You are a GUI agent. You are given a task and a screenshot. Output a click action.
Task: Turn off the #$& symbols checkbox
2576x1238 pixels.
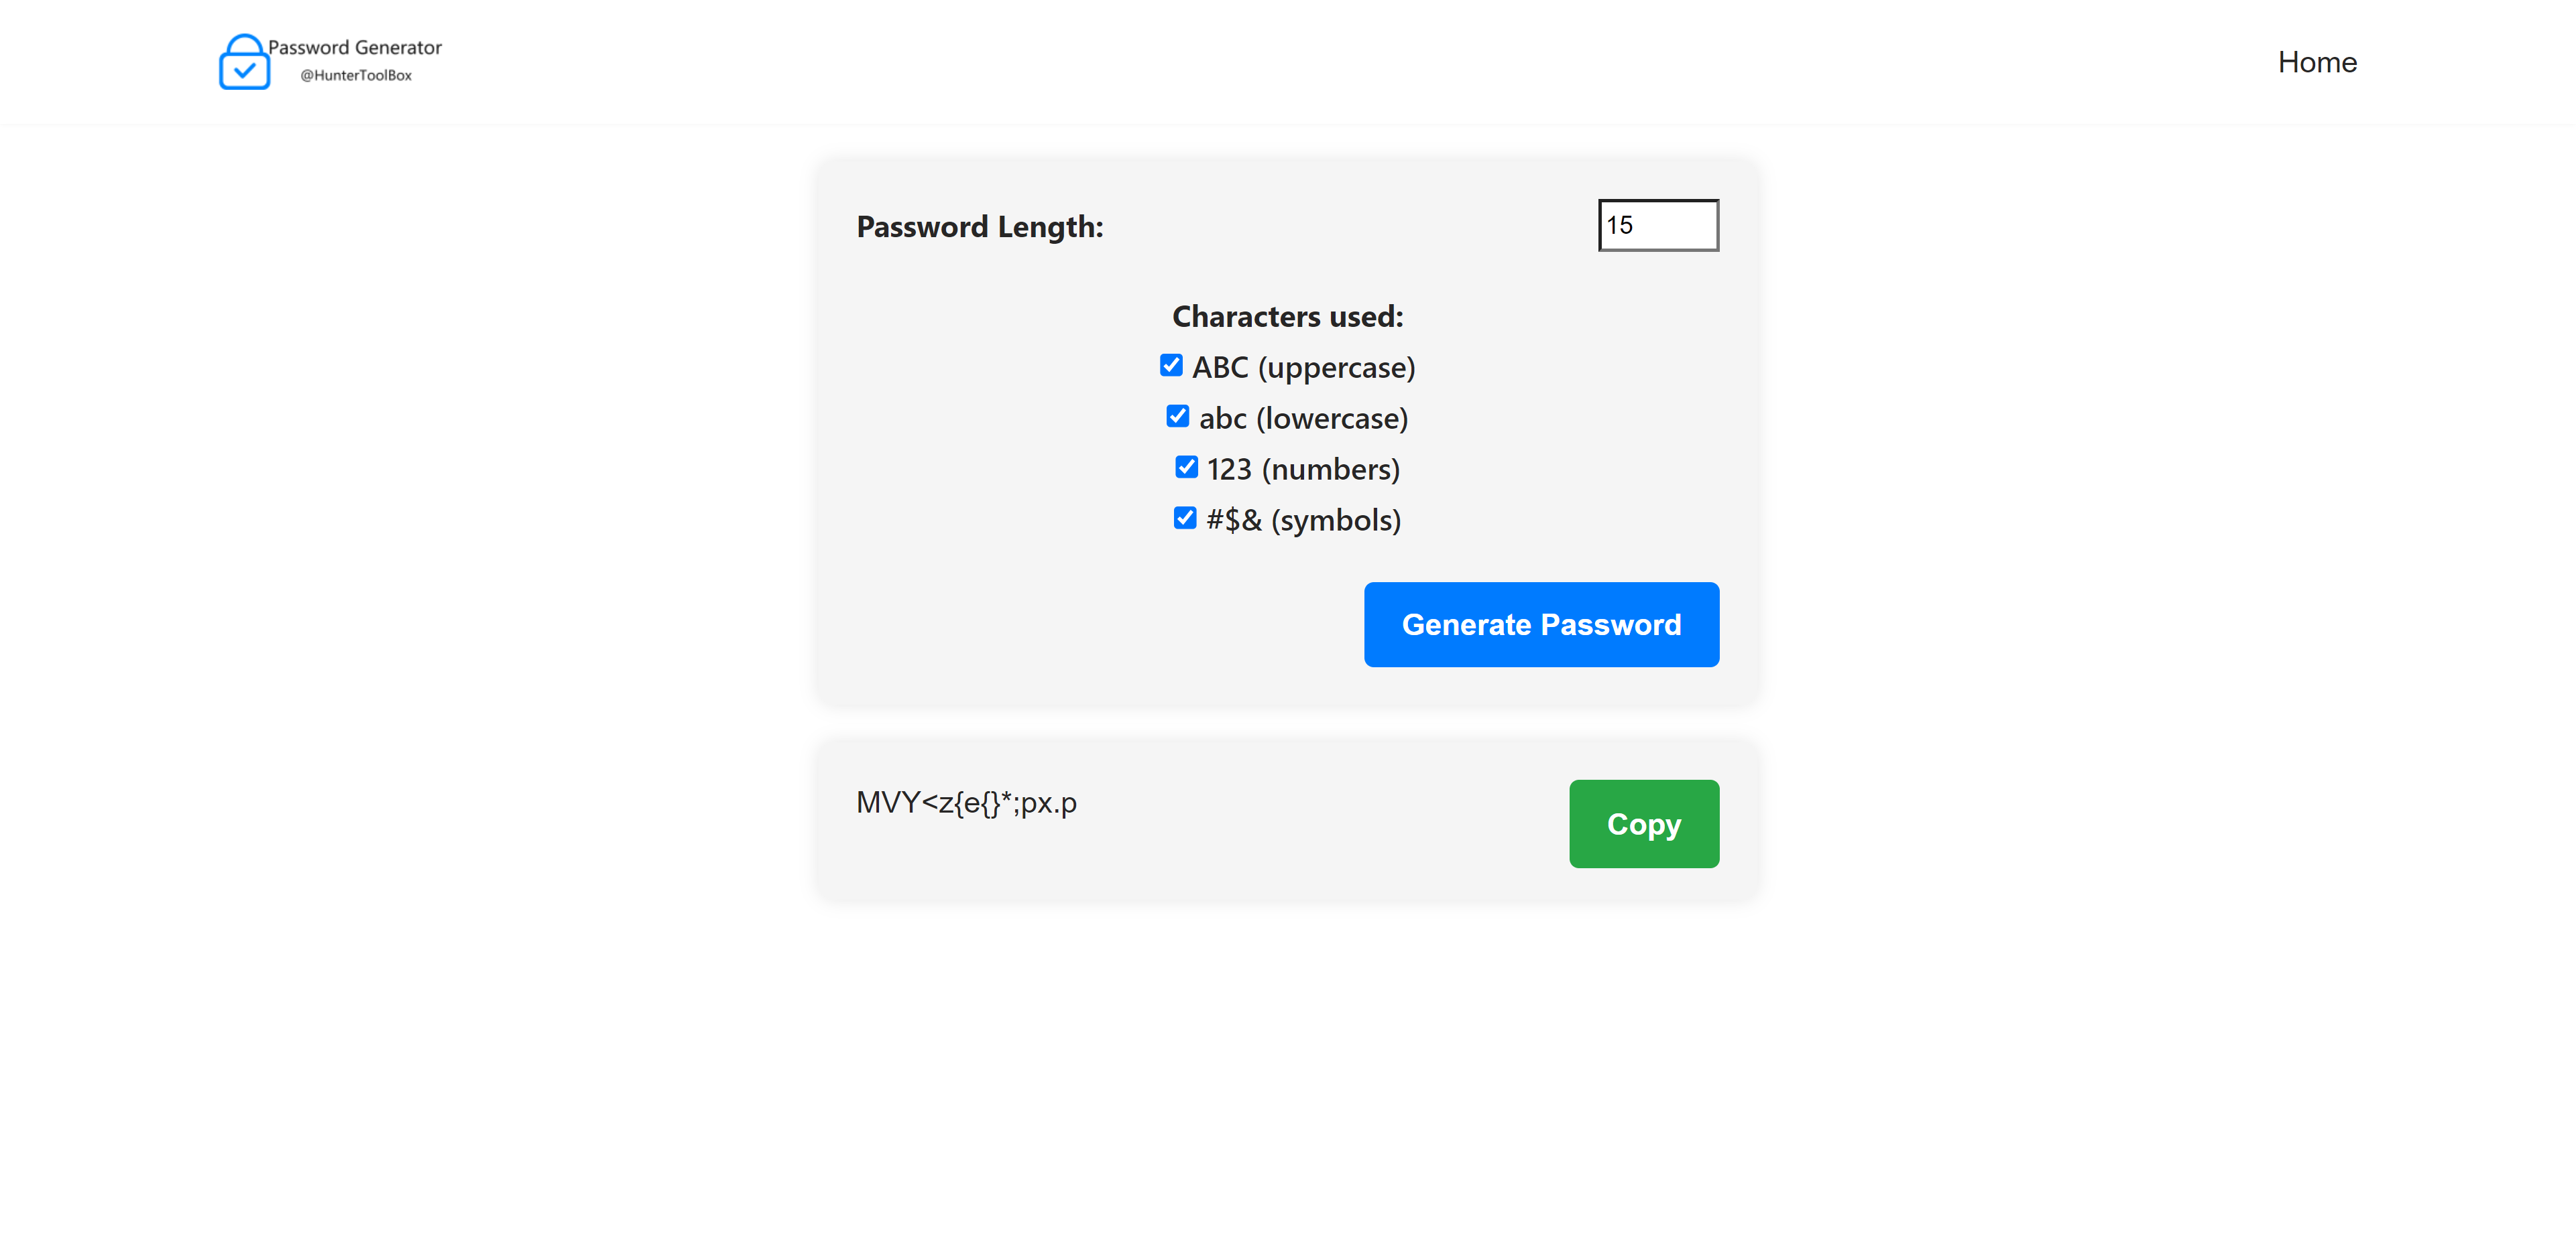[1185, 518]
